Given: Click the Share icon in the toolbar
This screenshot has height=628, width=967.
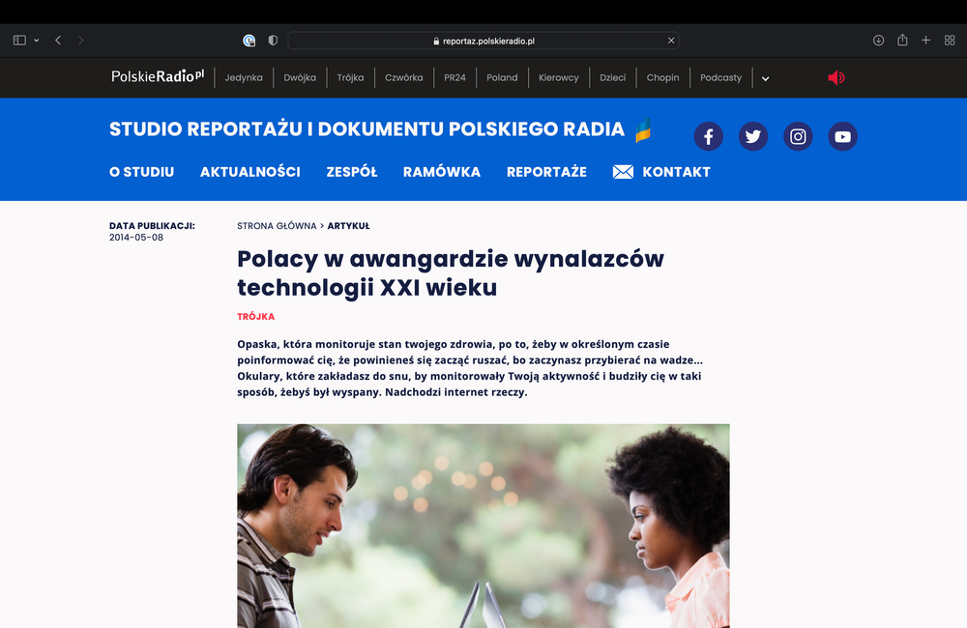Looking at the screenshot, I should pyautogui.click(x=902, y=40).
